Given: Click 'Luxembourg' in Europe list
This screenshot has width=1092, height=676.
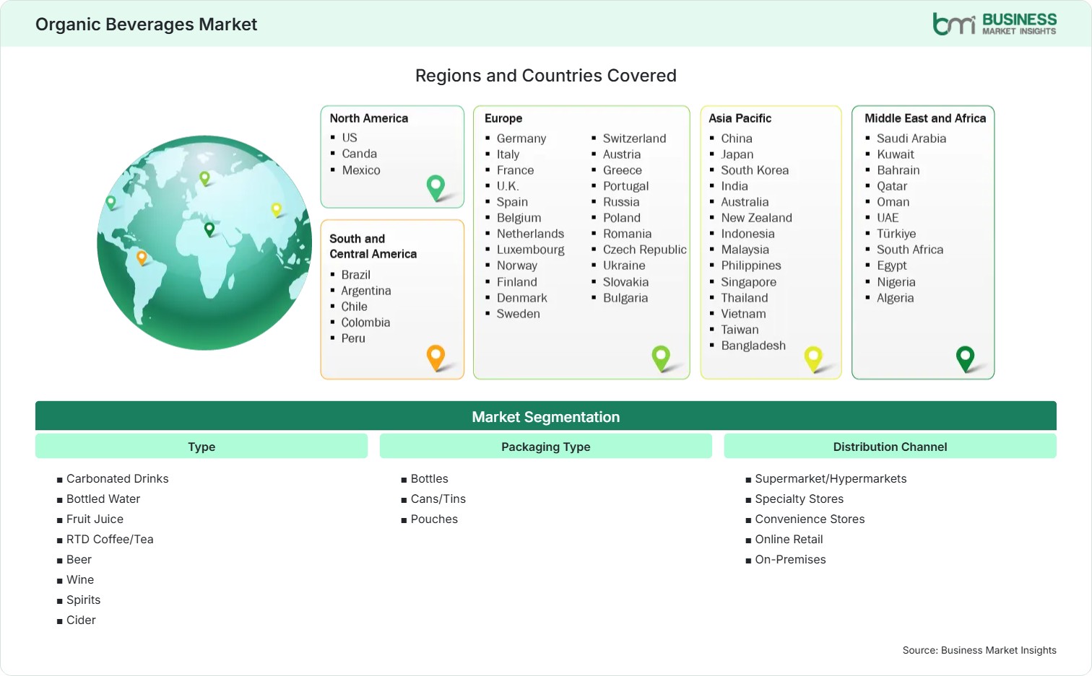Looking at the screenshot, I should [531, 250].
